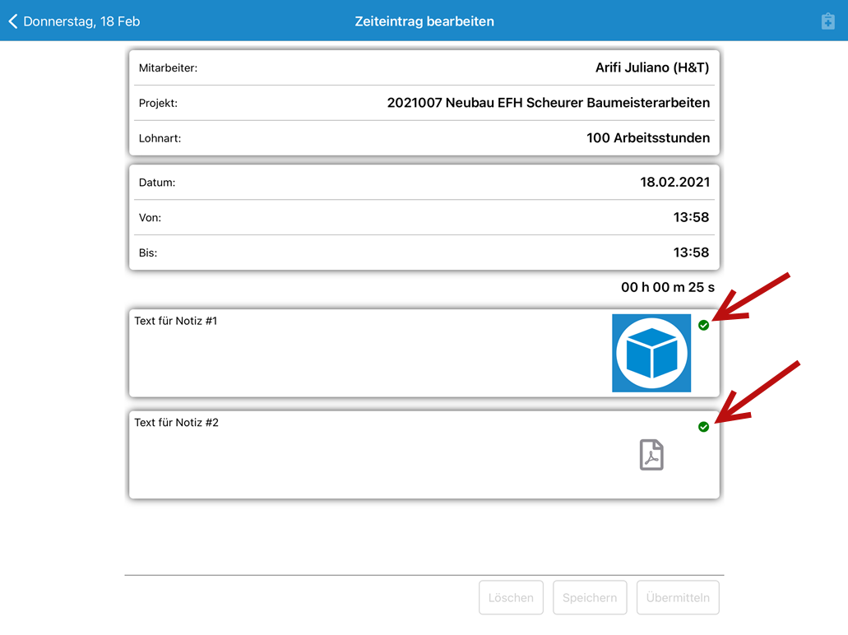
Task: Click the duration text 00 h 00 m 25 s
Action: pos(668,287)
